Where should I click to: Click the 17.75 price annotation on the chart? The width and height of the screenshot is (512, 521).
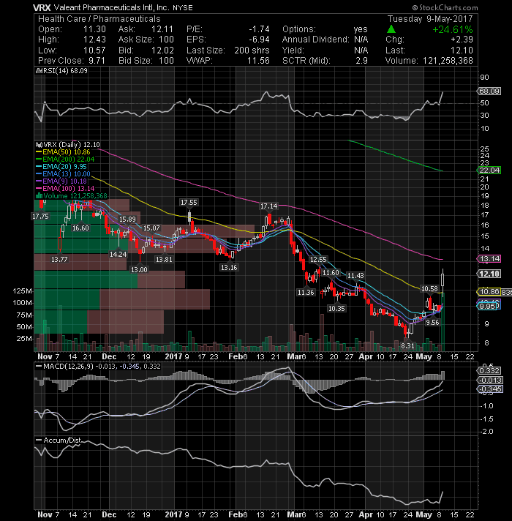pos(40,217)
